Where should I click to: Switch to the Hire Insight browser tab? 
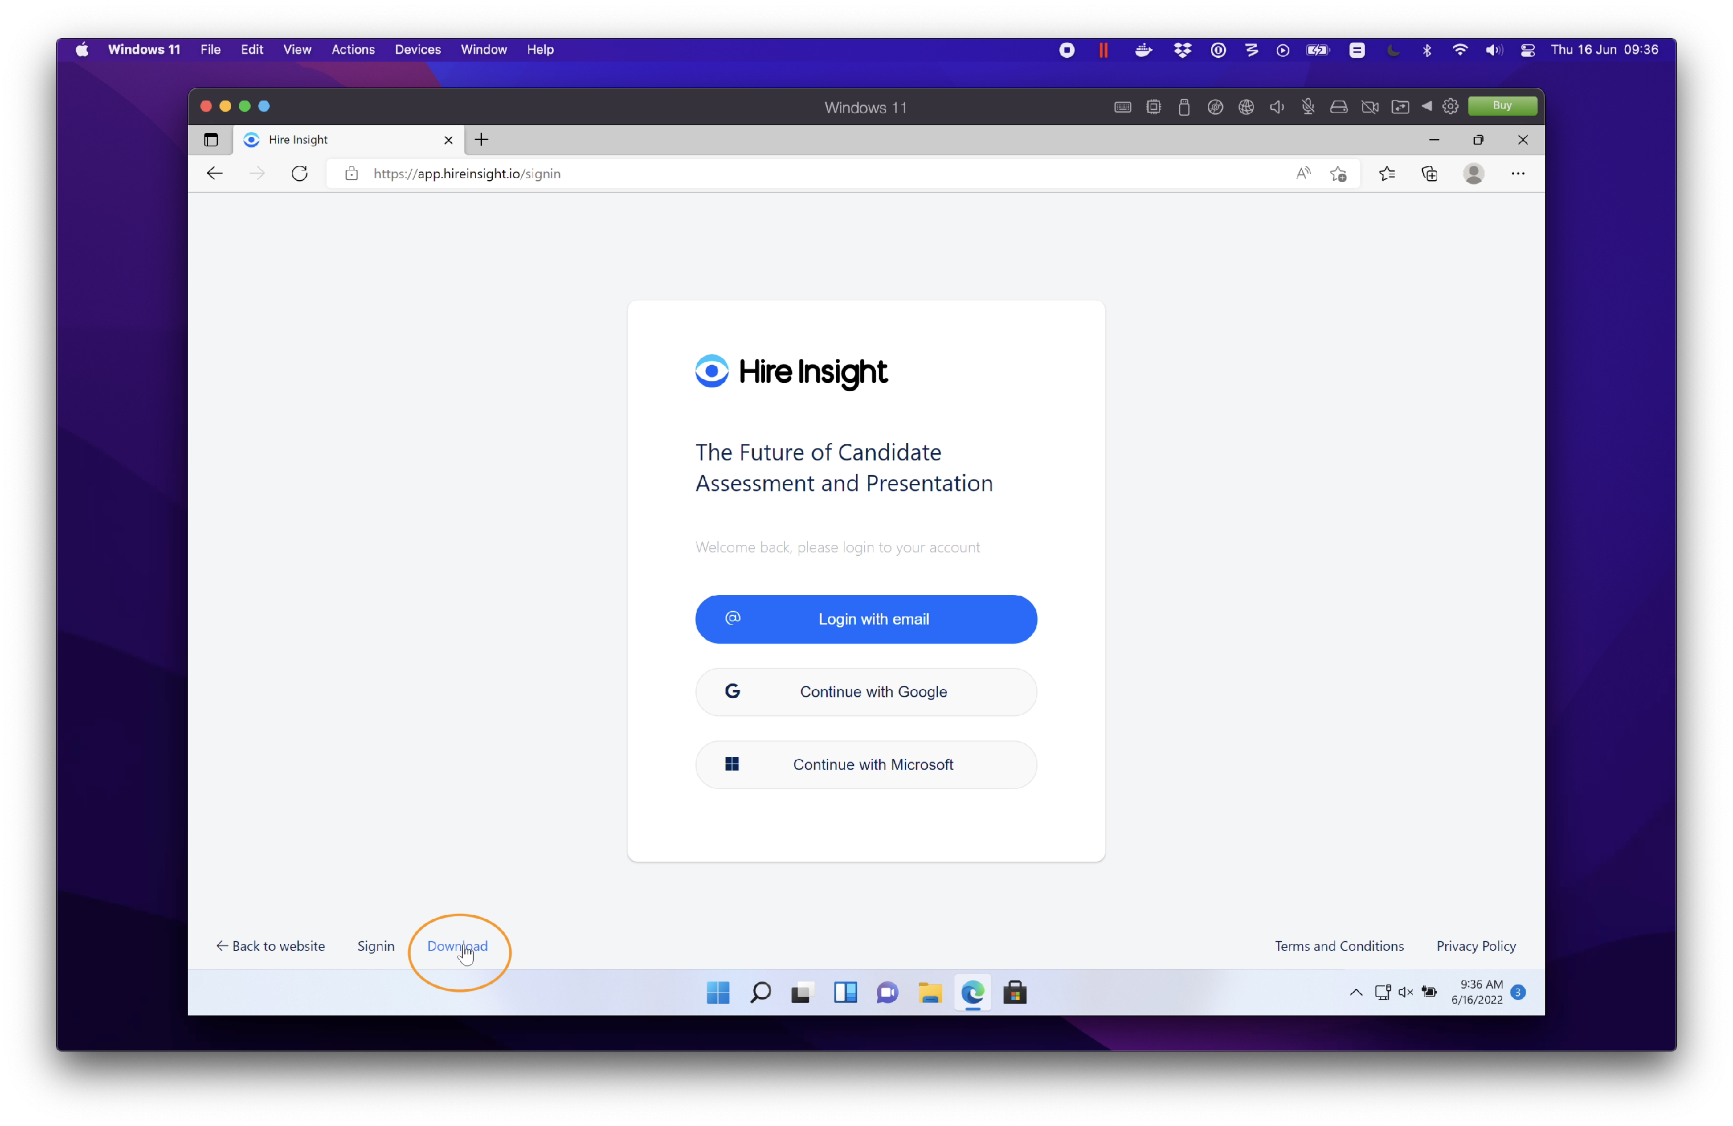point(321,140)
